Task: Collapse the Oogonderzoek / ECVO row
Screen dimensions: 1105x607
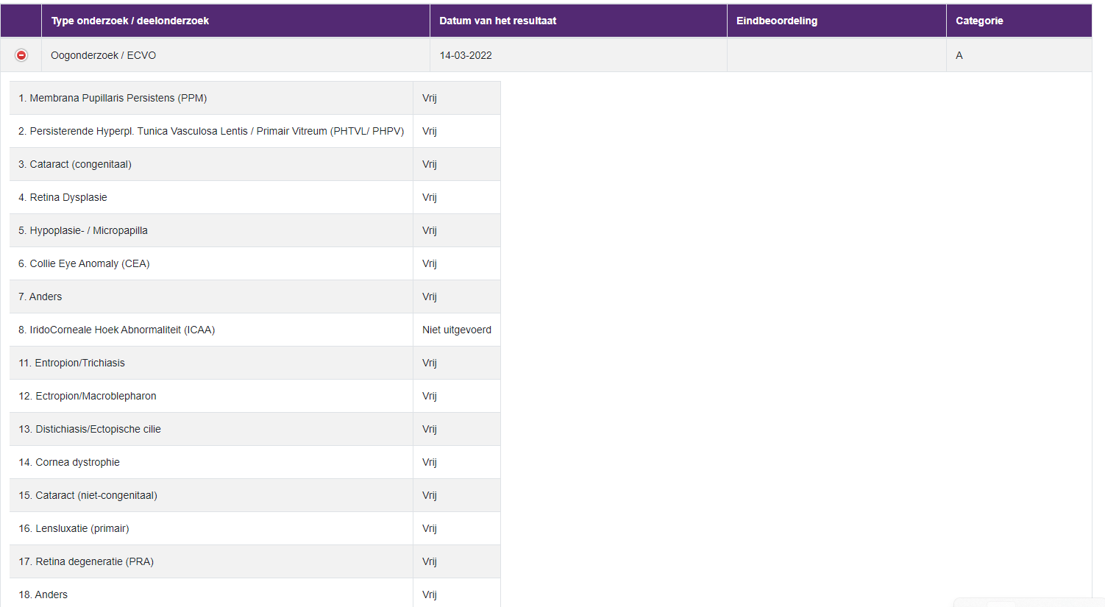Action: [21, 55]
